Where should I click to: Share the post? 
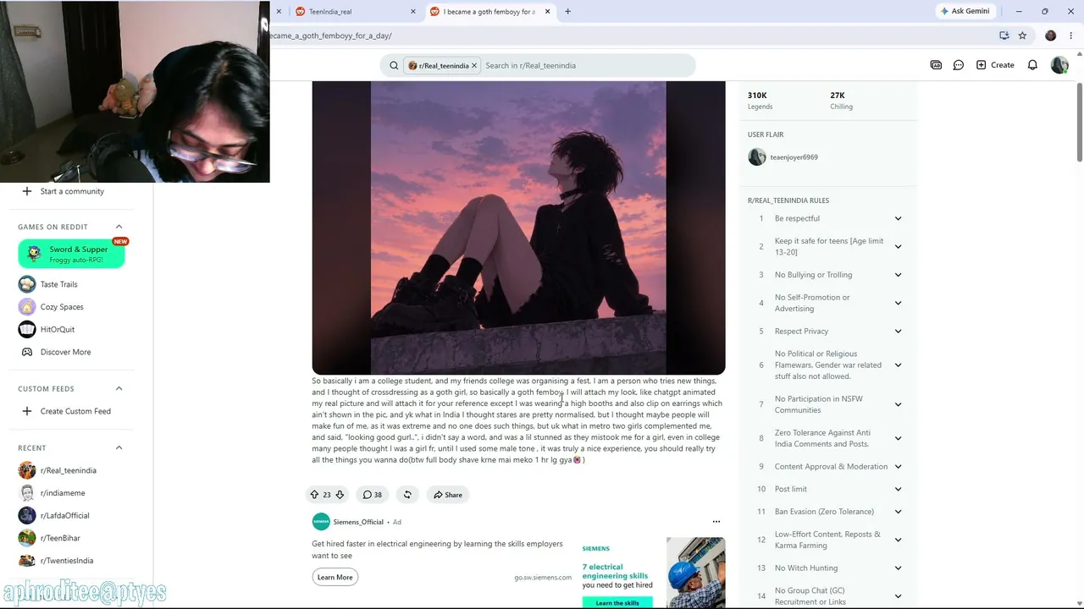point(448,495)
